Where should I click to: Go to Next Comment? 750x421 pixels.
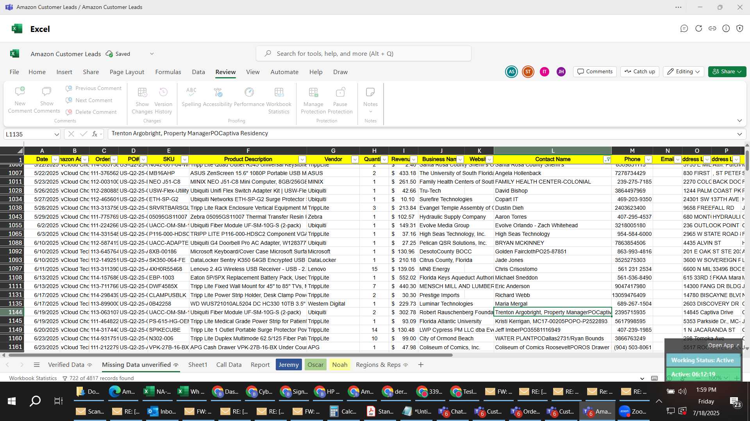tap(89, 100)
